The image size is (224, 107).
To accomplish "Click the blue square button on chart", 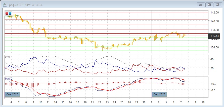I will pos(10,13).
